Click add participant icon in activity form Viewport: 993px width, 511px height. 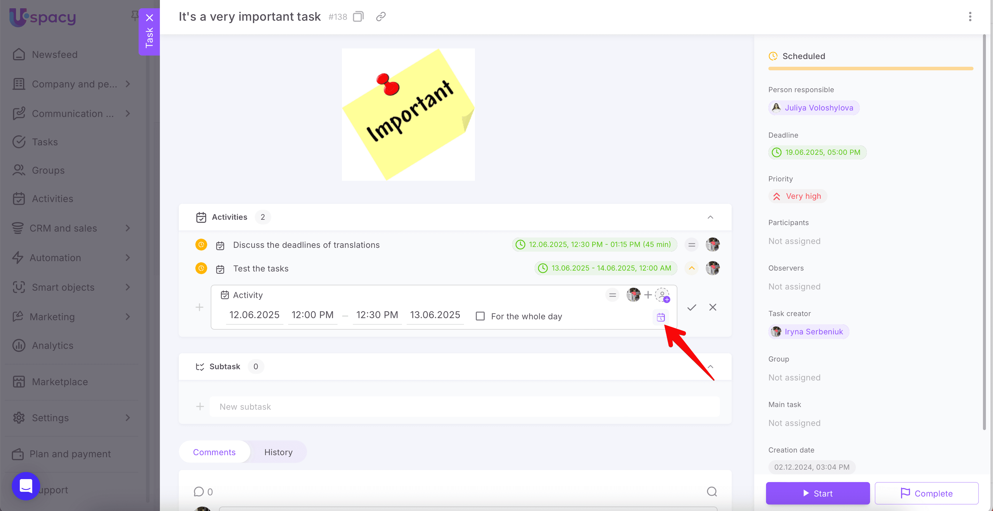662,295
